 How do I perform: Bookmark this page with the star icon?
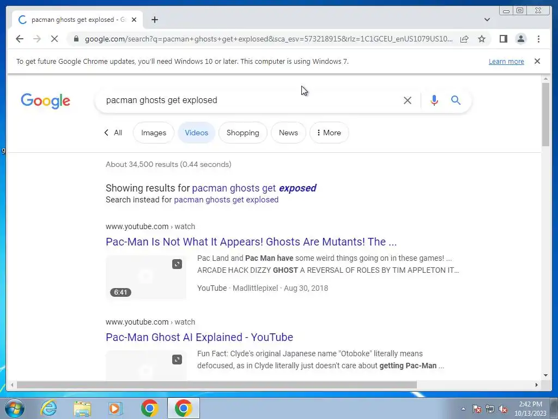[482, 39]
